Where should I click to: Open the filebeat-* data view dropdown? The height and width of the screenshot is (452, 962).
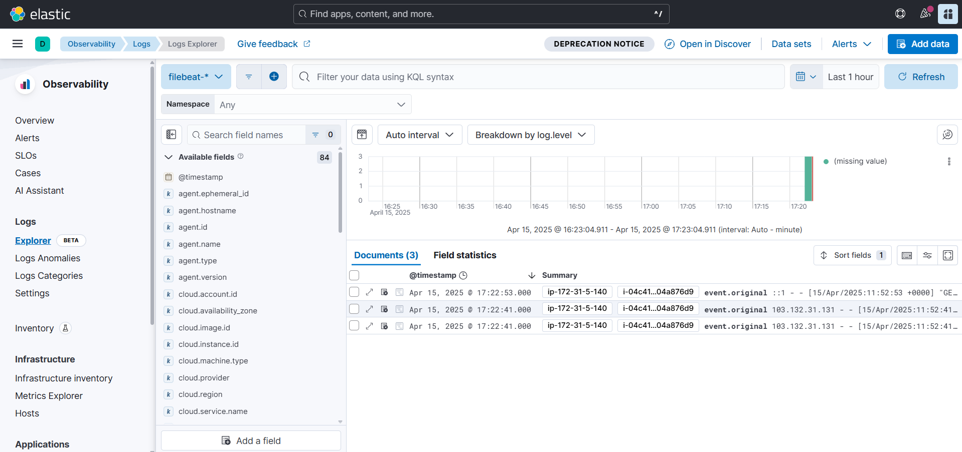(196, 77)
